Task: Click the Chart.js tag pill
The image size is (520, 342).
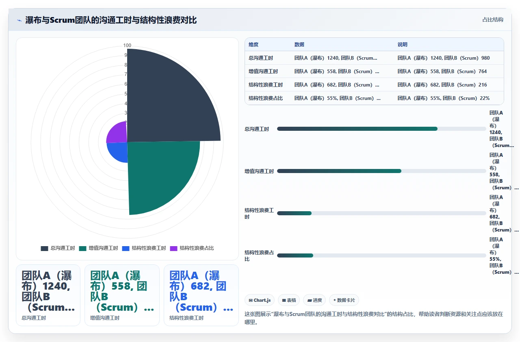Action: tap(260, 300)
